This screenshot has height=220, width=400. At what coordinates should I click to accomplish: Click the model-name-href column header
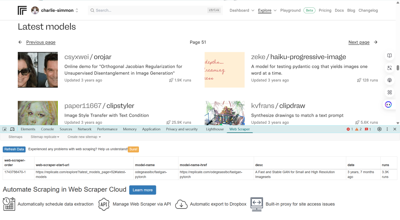pyautogui.click(x=193, y=165)
